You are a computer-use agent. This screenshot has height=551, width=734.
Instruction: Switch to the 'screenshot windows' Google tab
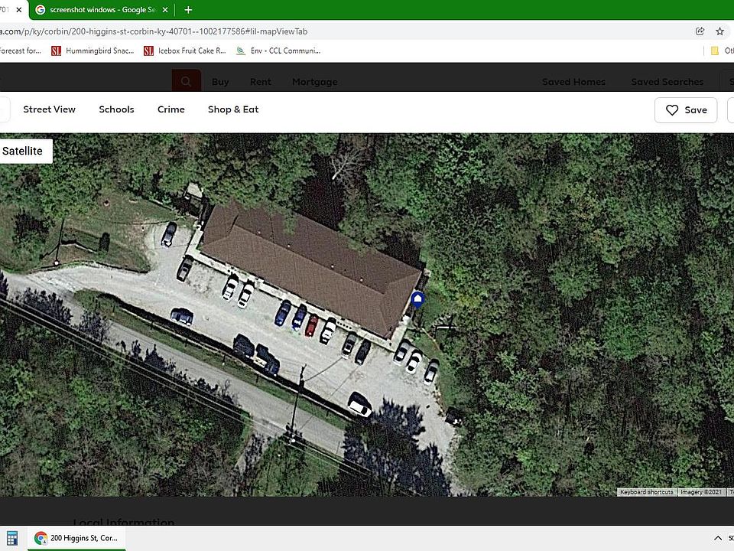102,10
